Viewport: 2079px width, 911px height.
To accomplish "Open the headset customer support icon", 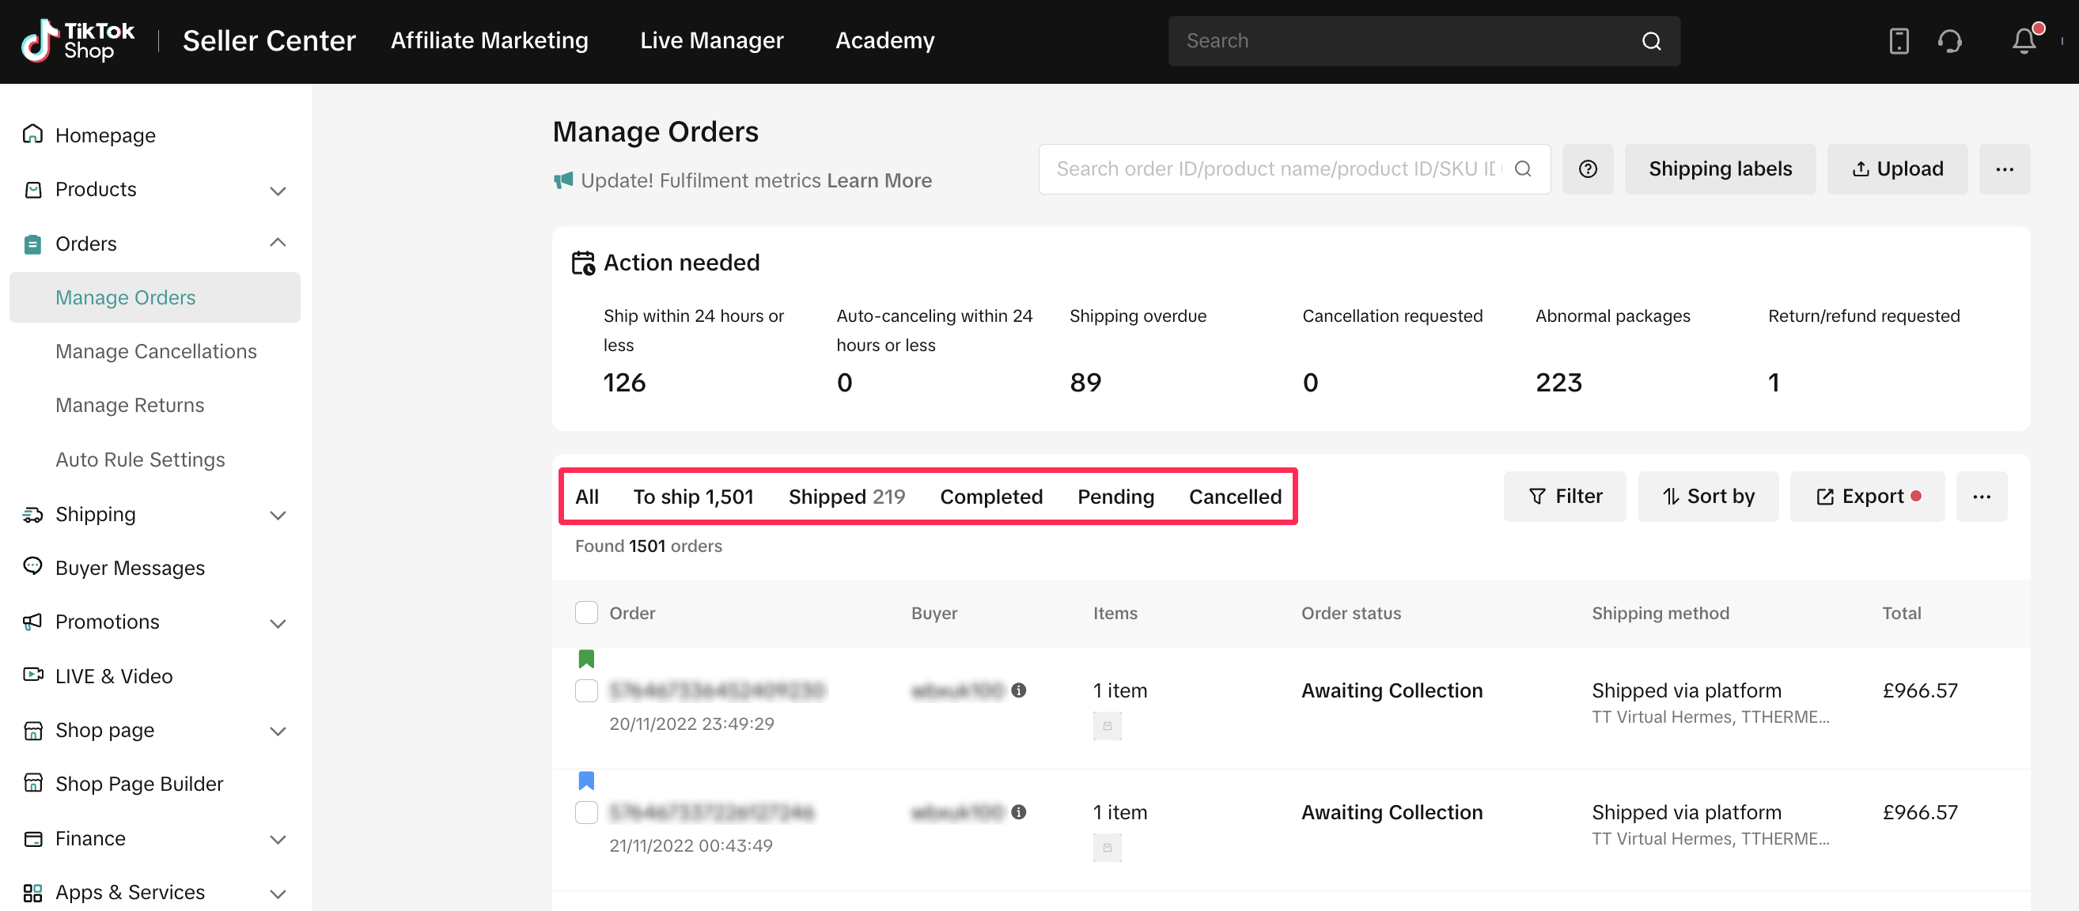I will (x=1949, y=40).
